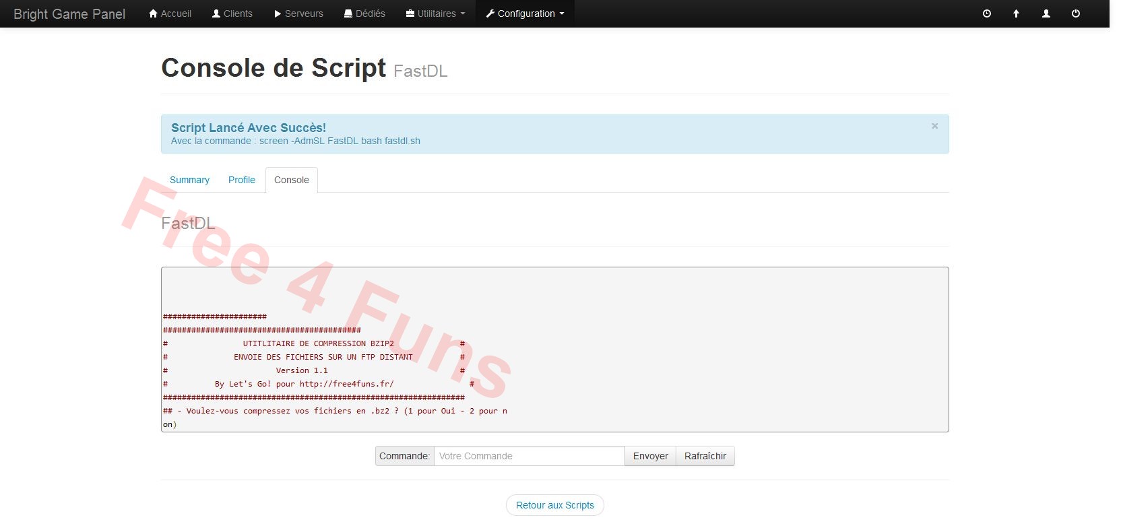Select the Console tab
The image size is (1121, 528).
pyautogui.click(x=291, y=180)
